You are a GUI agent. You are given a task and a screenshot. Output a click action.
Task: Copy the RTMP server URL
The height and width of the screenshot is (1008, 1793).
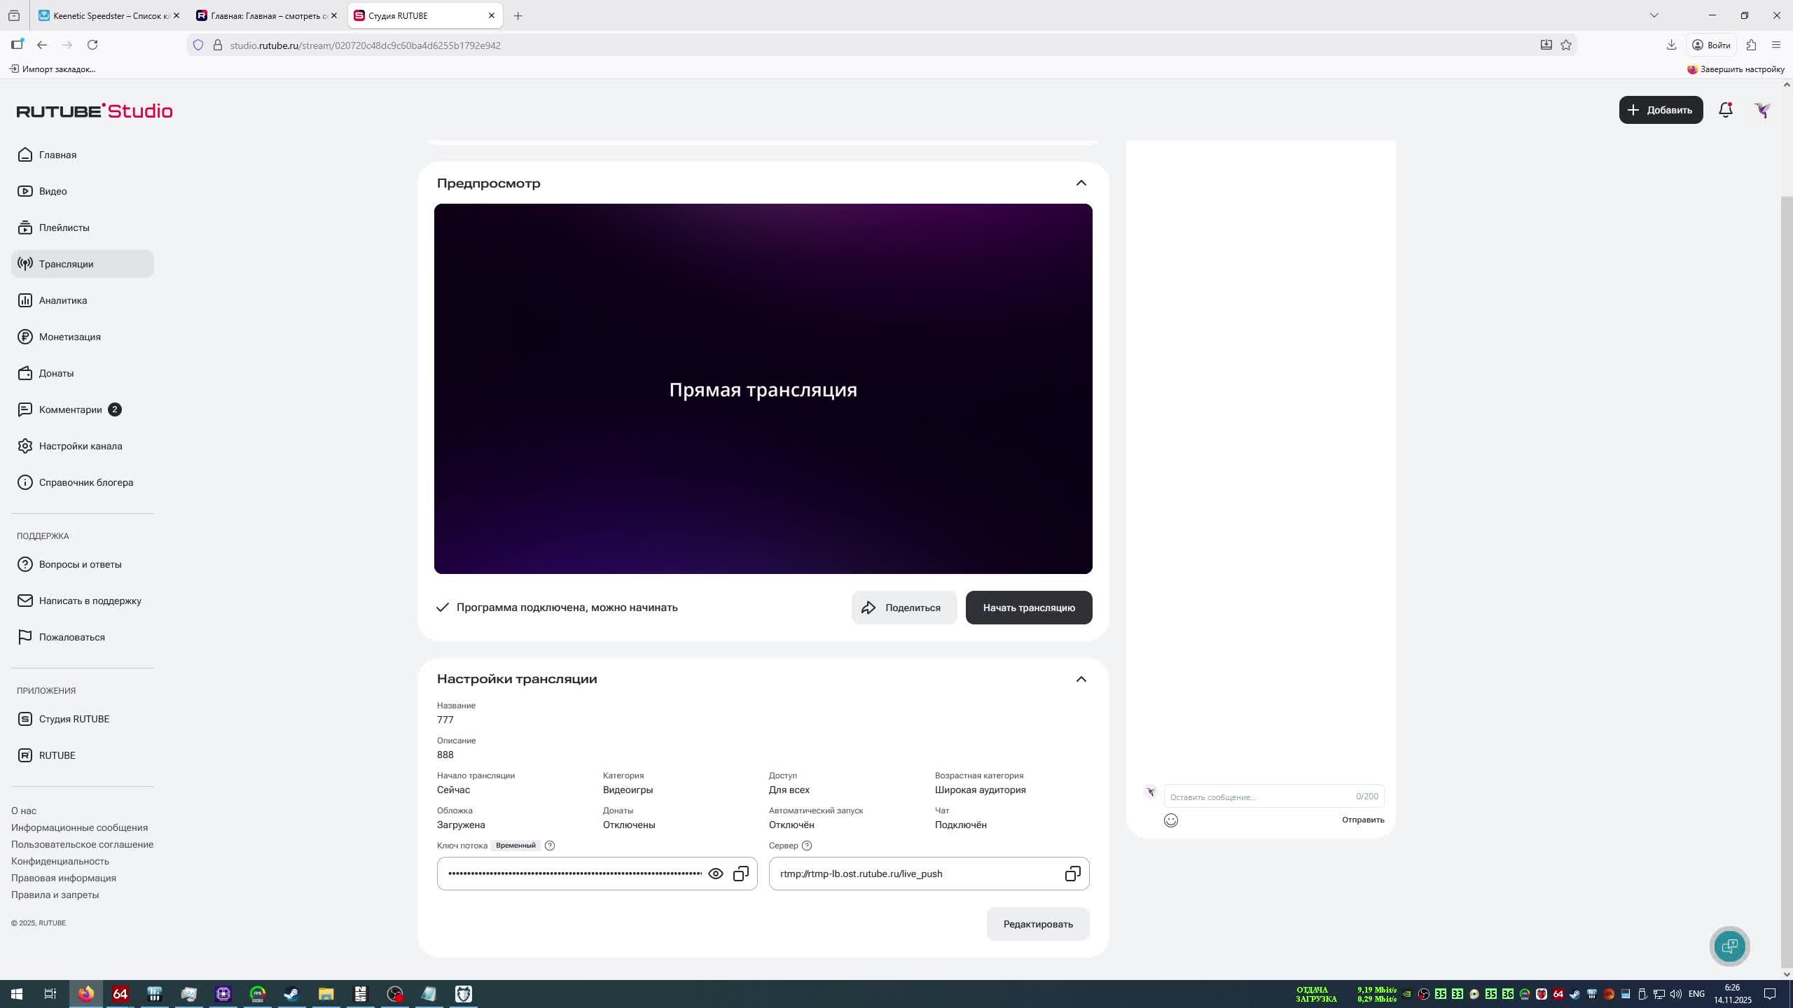(x=1072, y=874)
